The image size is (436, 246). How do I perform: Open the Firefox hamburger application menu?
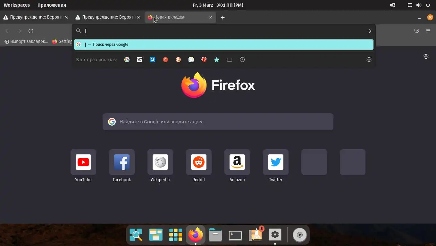[428, 31]
